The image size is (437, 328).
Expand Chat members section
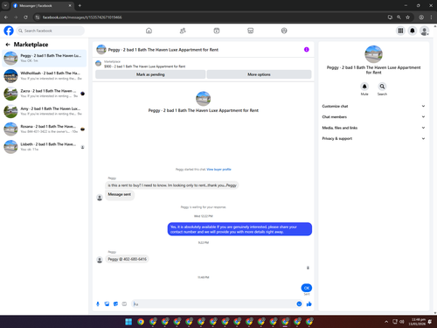pos(373,117)
